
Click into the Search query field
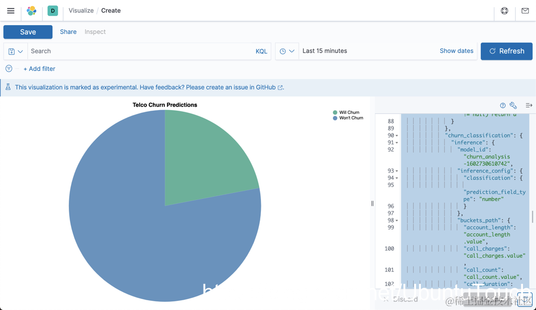click(x=141, y=51)
